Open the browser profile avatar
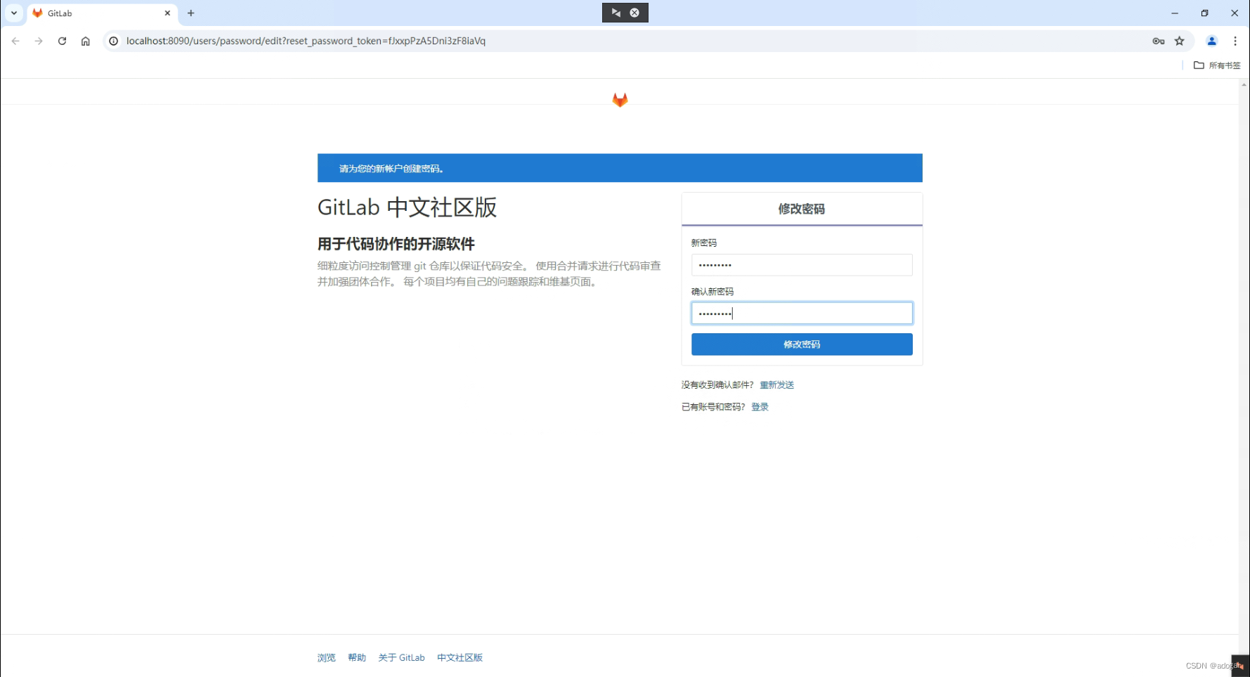This screenshot has width=1250, height=677. pyautogui.click(x=1211, y=41)
